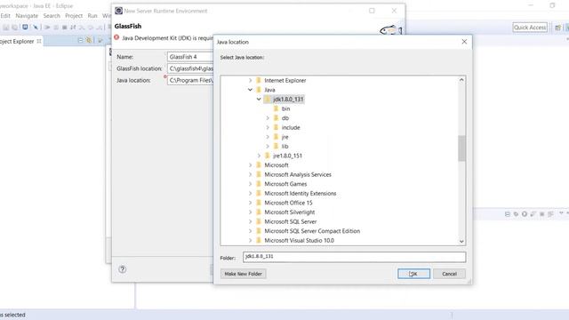Open the Search menu in Eclipse
Screen dimensions: 569x320
[52, 16]
